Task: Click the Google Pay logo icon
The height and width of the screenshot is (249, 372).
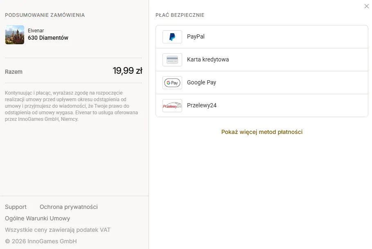Action: click(172, 83)
